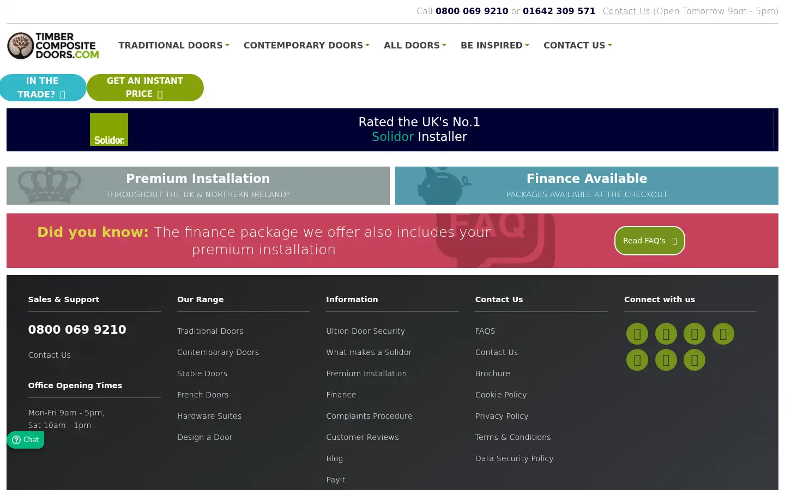The image size is (785, 490).
Task: Open Complaints Procedure link
Action: pyautogui.click(x=369, y=416)
